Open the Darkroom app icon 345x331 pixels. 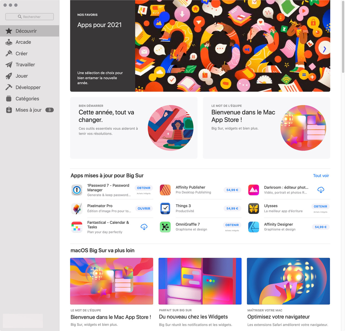click(254, 190)
